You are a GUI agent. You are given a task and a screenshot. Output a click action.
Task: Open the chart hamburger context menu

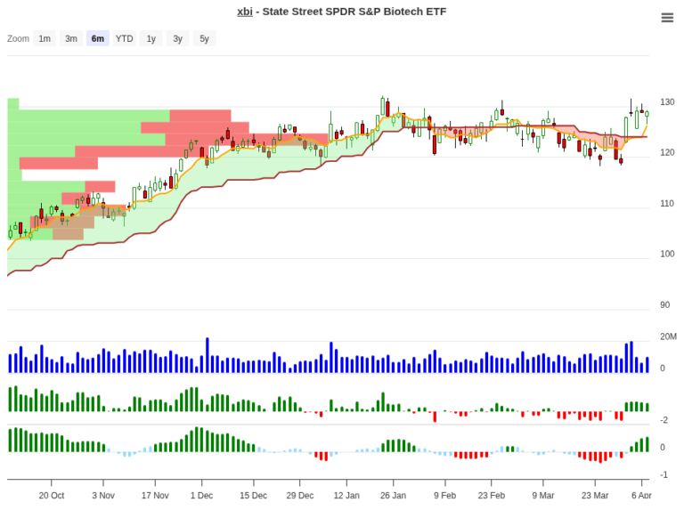tap(667, 18)
